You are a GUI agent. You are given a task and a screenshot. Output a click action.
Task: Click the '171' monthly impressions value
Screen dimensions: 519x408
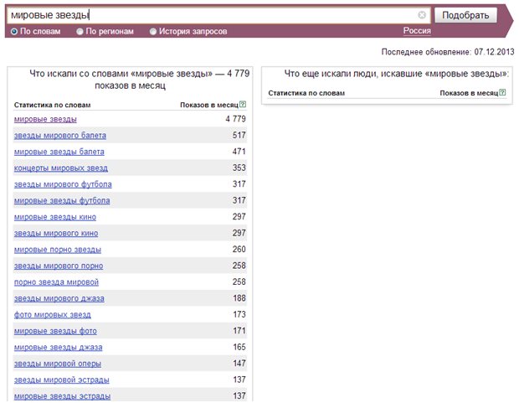click(239, 331)
